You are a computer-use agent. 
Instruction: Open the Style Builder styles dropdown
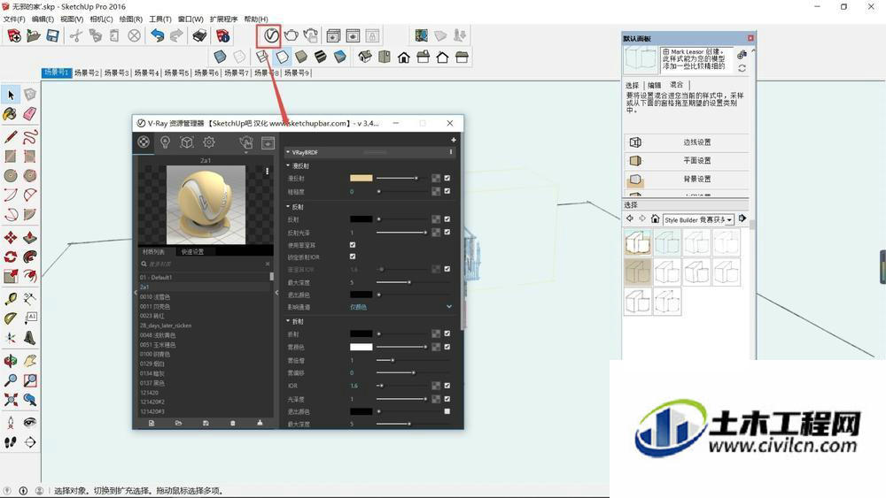729,220
